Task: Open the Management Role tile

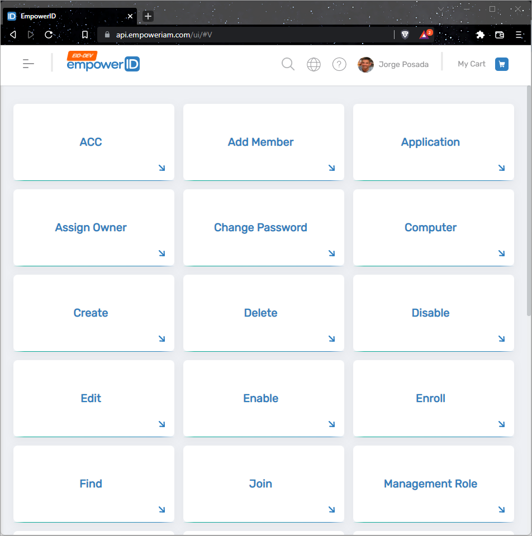Action: [x=430, y=484]
